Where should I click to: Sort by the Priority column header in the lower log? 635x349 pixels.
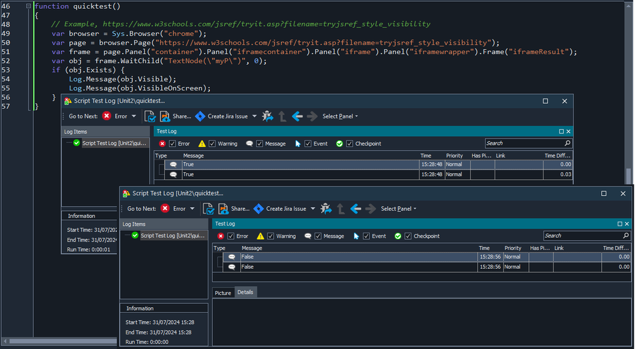pyautogui.click(x=513, y=248)
